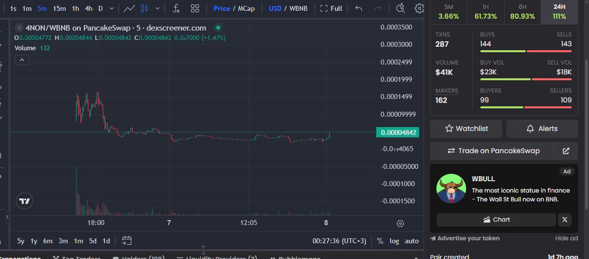Click the green market status dot
This screenshot has width=589, height=259.
(218, 28)
